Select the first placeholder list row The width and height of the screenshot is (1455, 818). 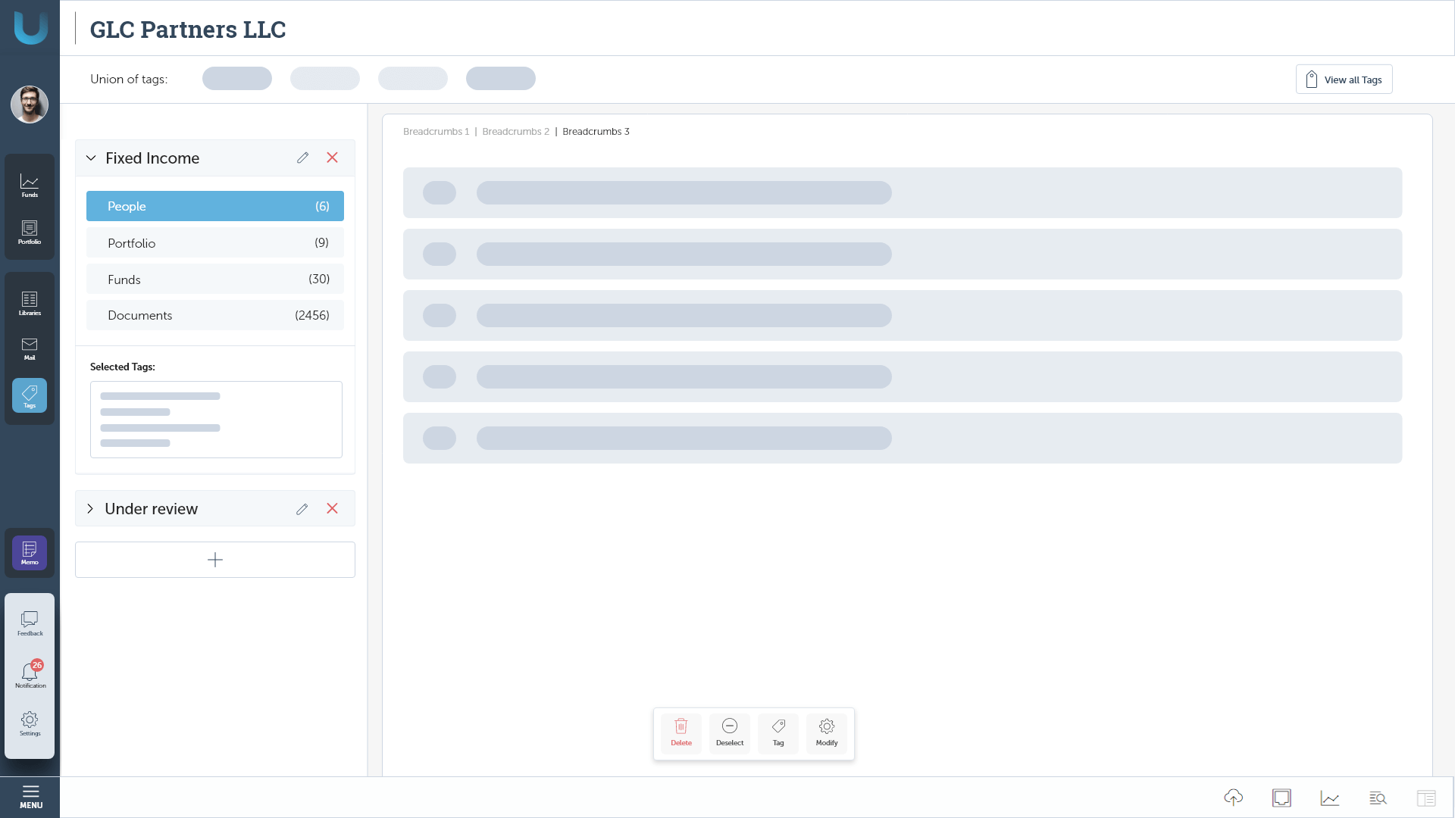pyautogui.click(x=903, y=192)
